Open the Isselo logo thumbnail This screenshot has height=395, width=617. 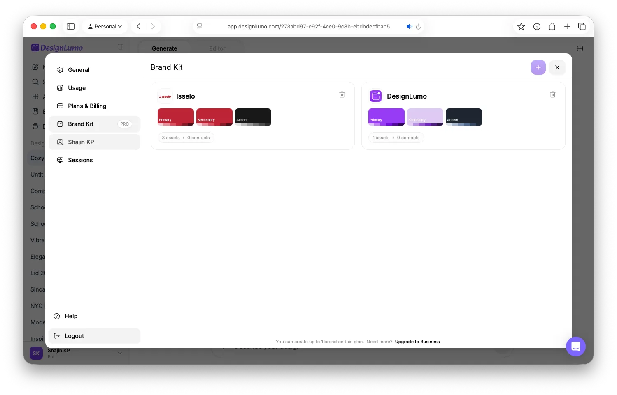point(165,96)
